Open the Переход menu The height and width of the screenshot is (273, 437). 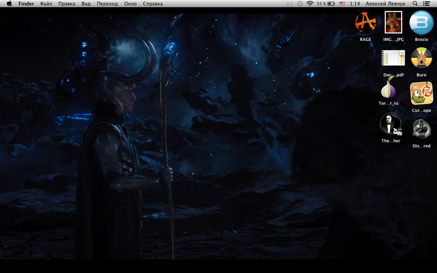pos(108,3)
